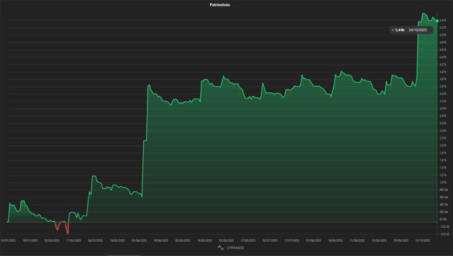Click the 15/10/2025 x-axis date label
The width and height of the screenshot is (453, 256).
[x=423, y=241]
